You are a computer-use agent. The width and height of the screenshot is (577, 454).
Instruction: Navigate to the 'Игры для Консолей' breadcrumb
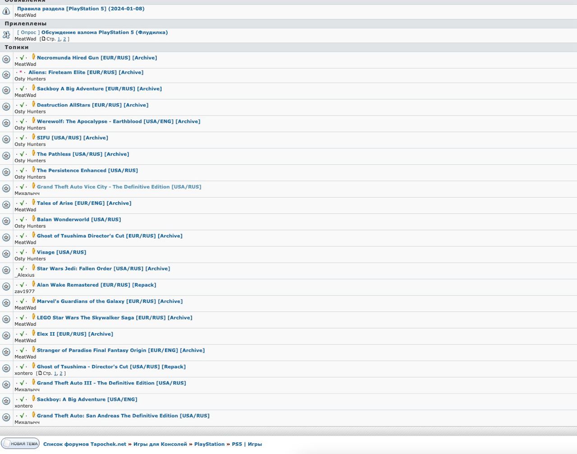point(160,444)
